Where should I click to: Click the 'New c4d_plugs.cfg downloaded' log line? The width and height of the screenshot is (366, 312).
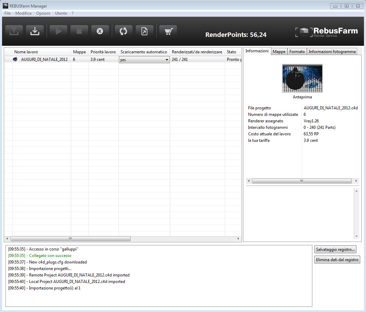pyautogui.click(x=48, y=262)
